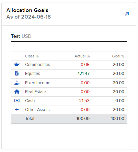Click the Other Assets plus icon
The height and width of the screenshot is (152, 138).
point(17,109)
